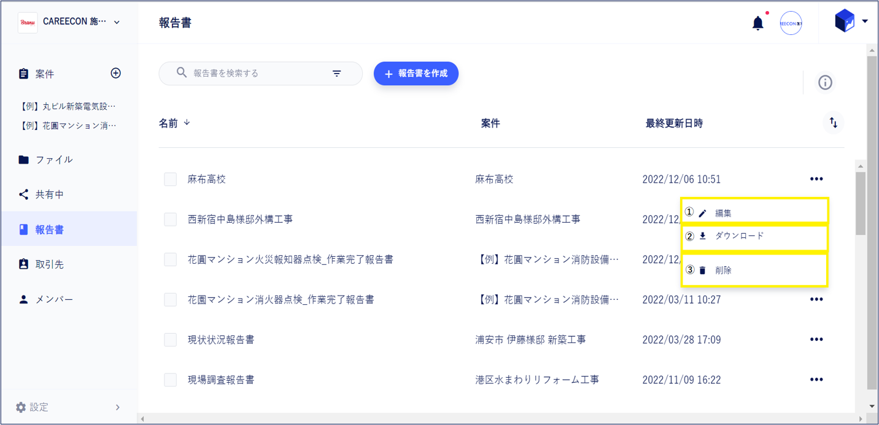This screenshot has height=425, width=879.
Task: Click the 報告書 book icon
Action: (x=23, y=229)
